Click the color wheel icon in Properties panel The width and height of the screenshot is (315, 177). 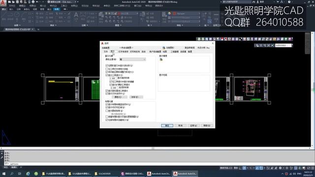point(169,13)
